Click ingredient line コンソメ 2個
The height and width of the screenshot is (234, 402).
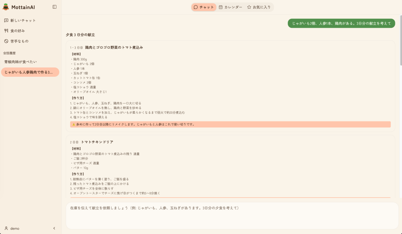(81, 82)
